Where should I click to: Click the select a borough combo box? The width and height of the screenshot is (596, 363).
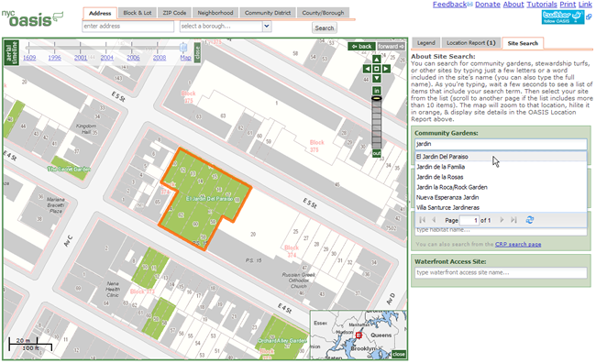[226, 27]
